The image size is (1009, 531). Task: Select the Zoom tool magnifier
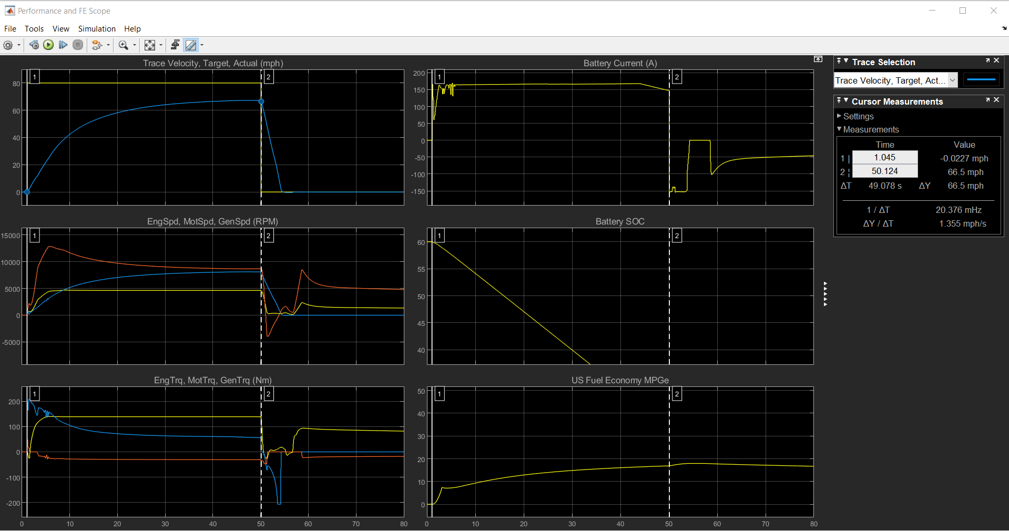[124, 45]
